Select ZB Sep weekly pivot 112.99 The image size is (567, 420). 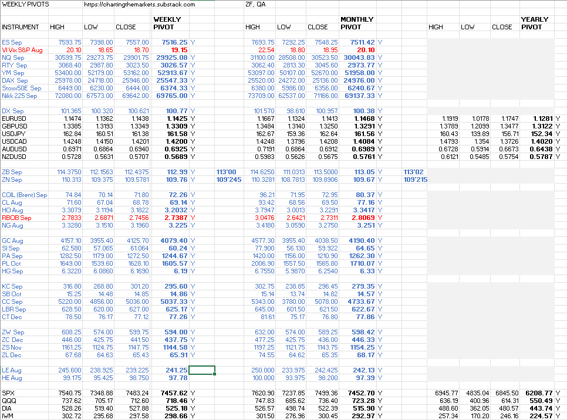pyautogui.click(x=177, y=172)
